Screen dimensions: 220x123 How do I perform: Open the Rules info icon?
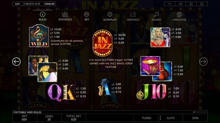click(x=43, y=14)
